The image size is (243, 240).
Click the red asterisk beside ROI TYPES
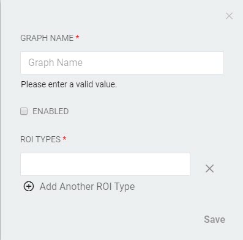click(x=64, y=139)
